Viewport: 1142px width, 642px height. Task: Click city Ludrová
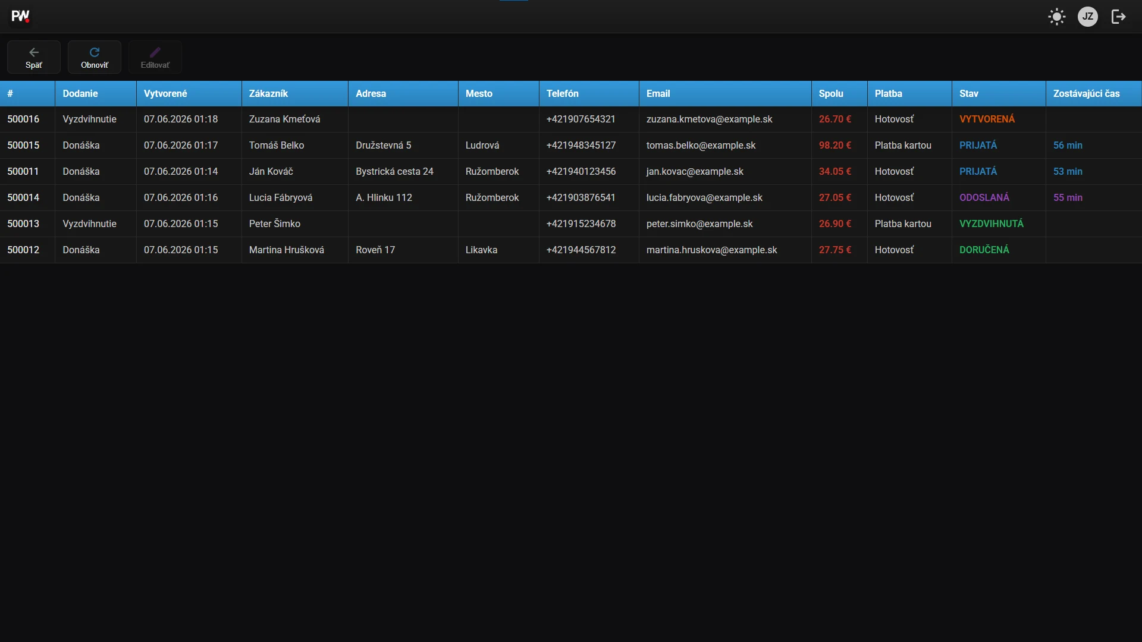click(x=482, y=145)
